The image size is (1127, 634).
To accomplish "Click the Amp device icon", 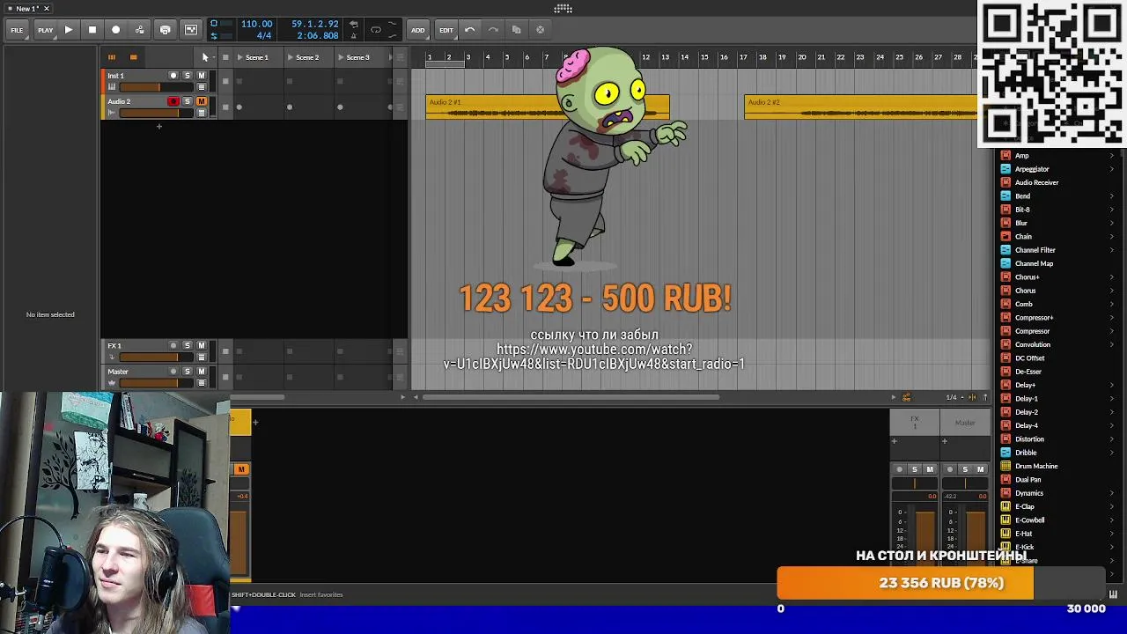I will (x=1005, y=156).
